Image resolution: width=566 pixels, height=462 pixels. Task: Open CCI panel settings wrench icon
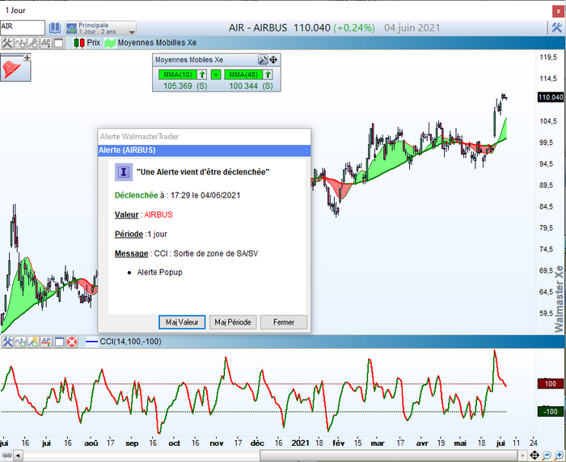(x=7, y=341)
